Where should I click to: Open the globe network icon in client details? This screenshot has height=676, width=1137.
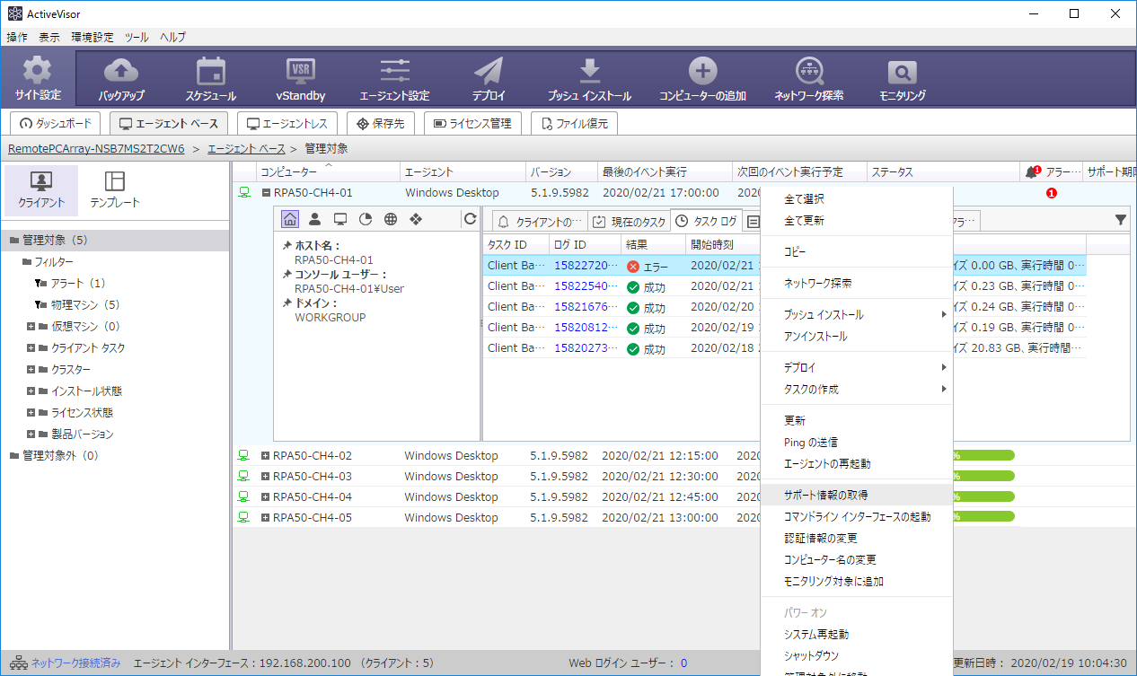(391, 219)
